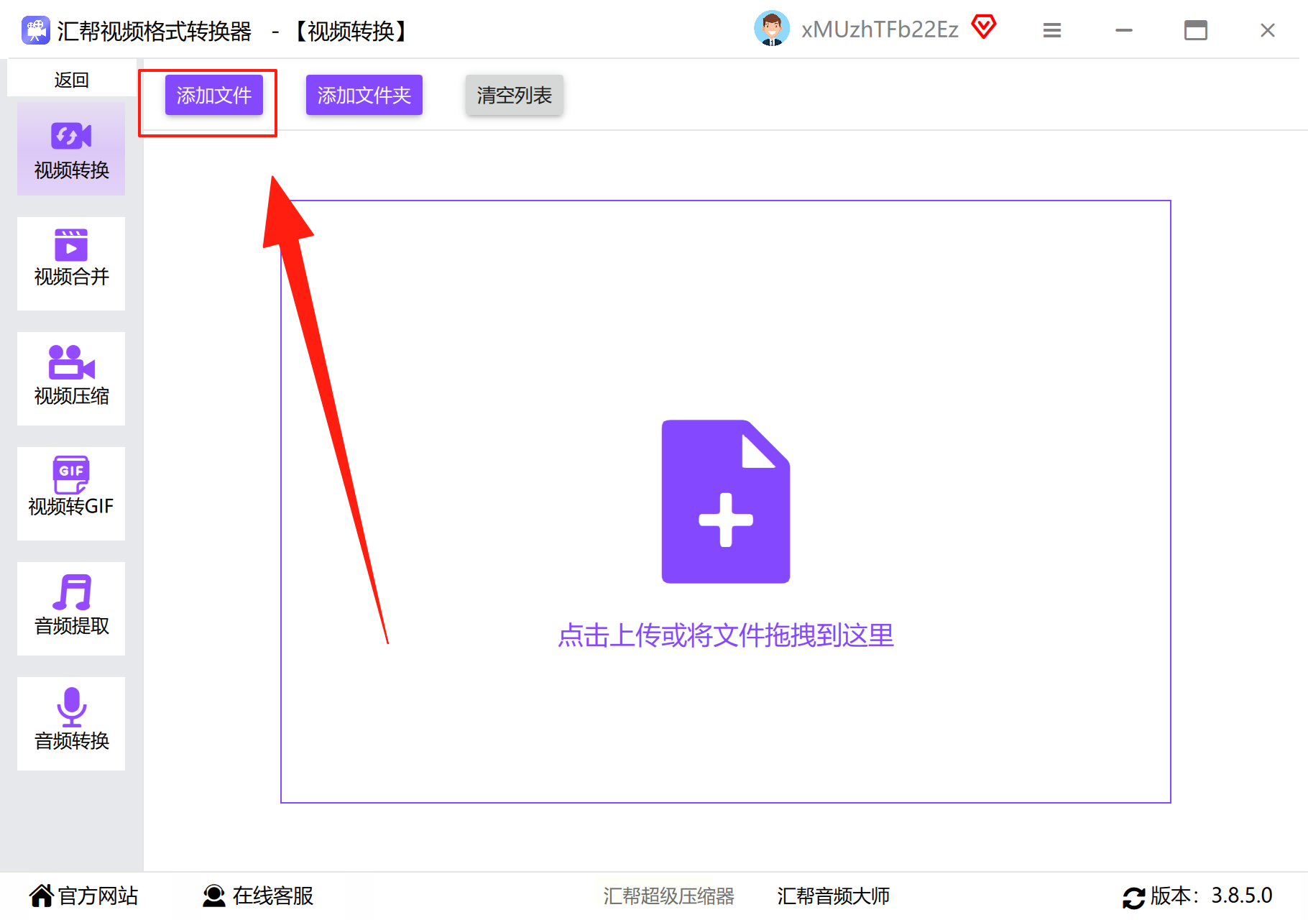Open the 汇帮音频大师 link
Image resolution: width=1308 pixels, height=920 pixels.
834,896
